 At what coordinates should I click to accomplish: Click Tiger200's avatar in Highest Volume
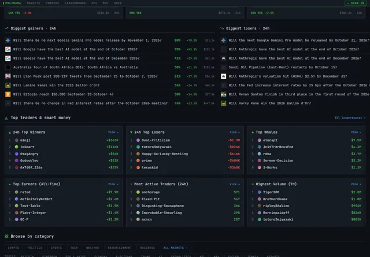tap(260, 192)
